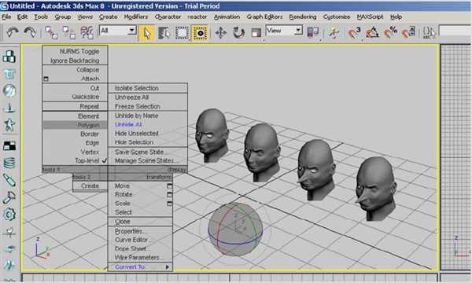
Task: Click the Undo arrow in the main toolbar
Action: tap(12, 32)
